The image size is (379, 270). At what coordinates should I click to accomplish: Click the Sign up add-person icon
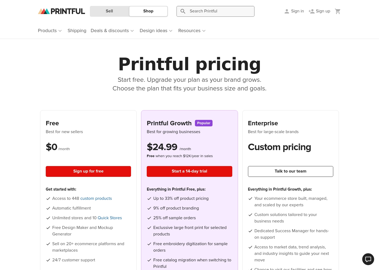pyautogui.click(x=311, y=11)
